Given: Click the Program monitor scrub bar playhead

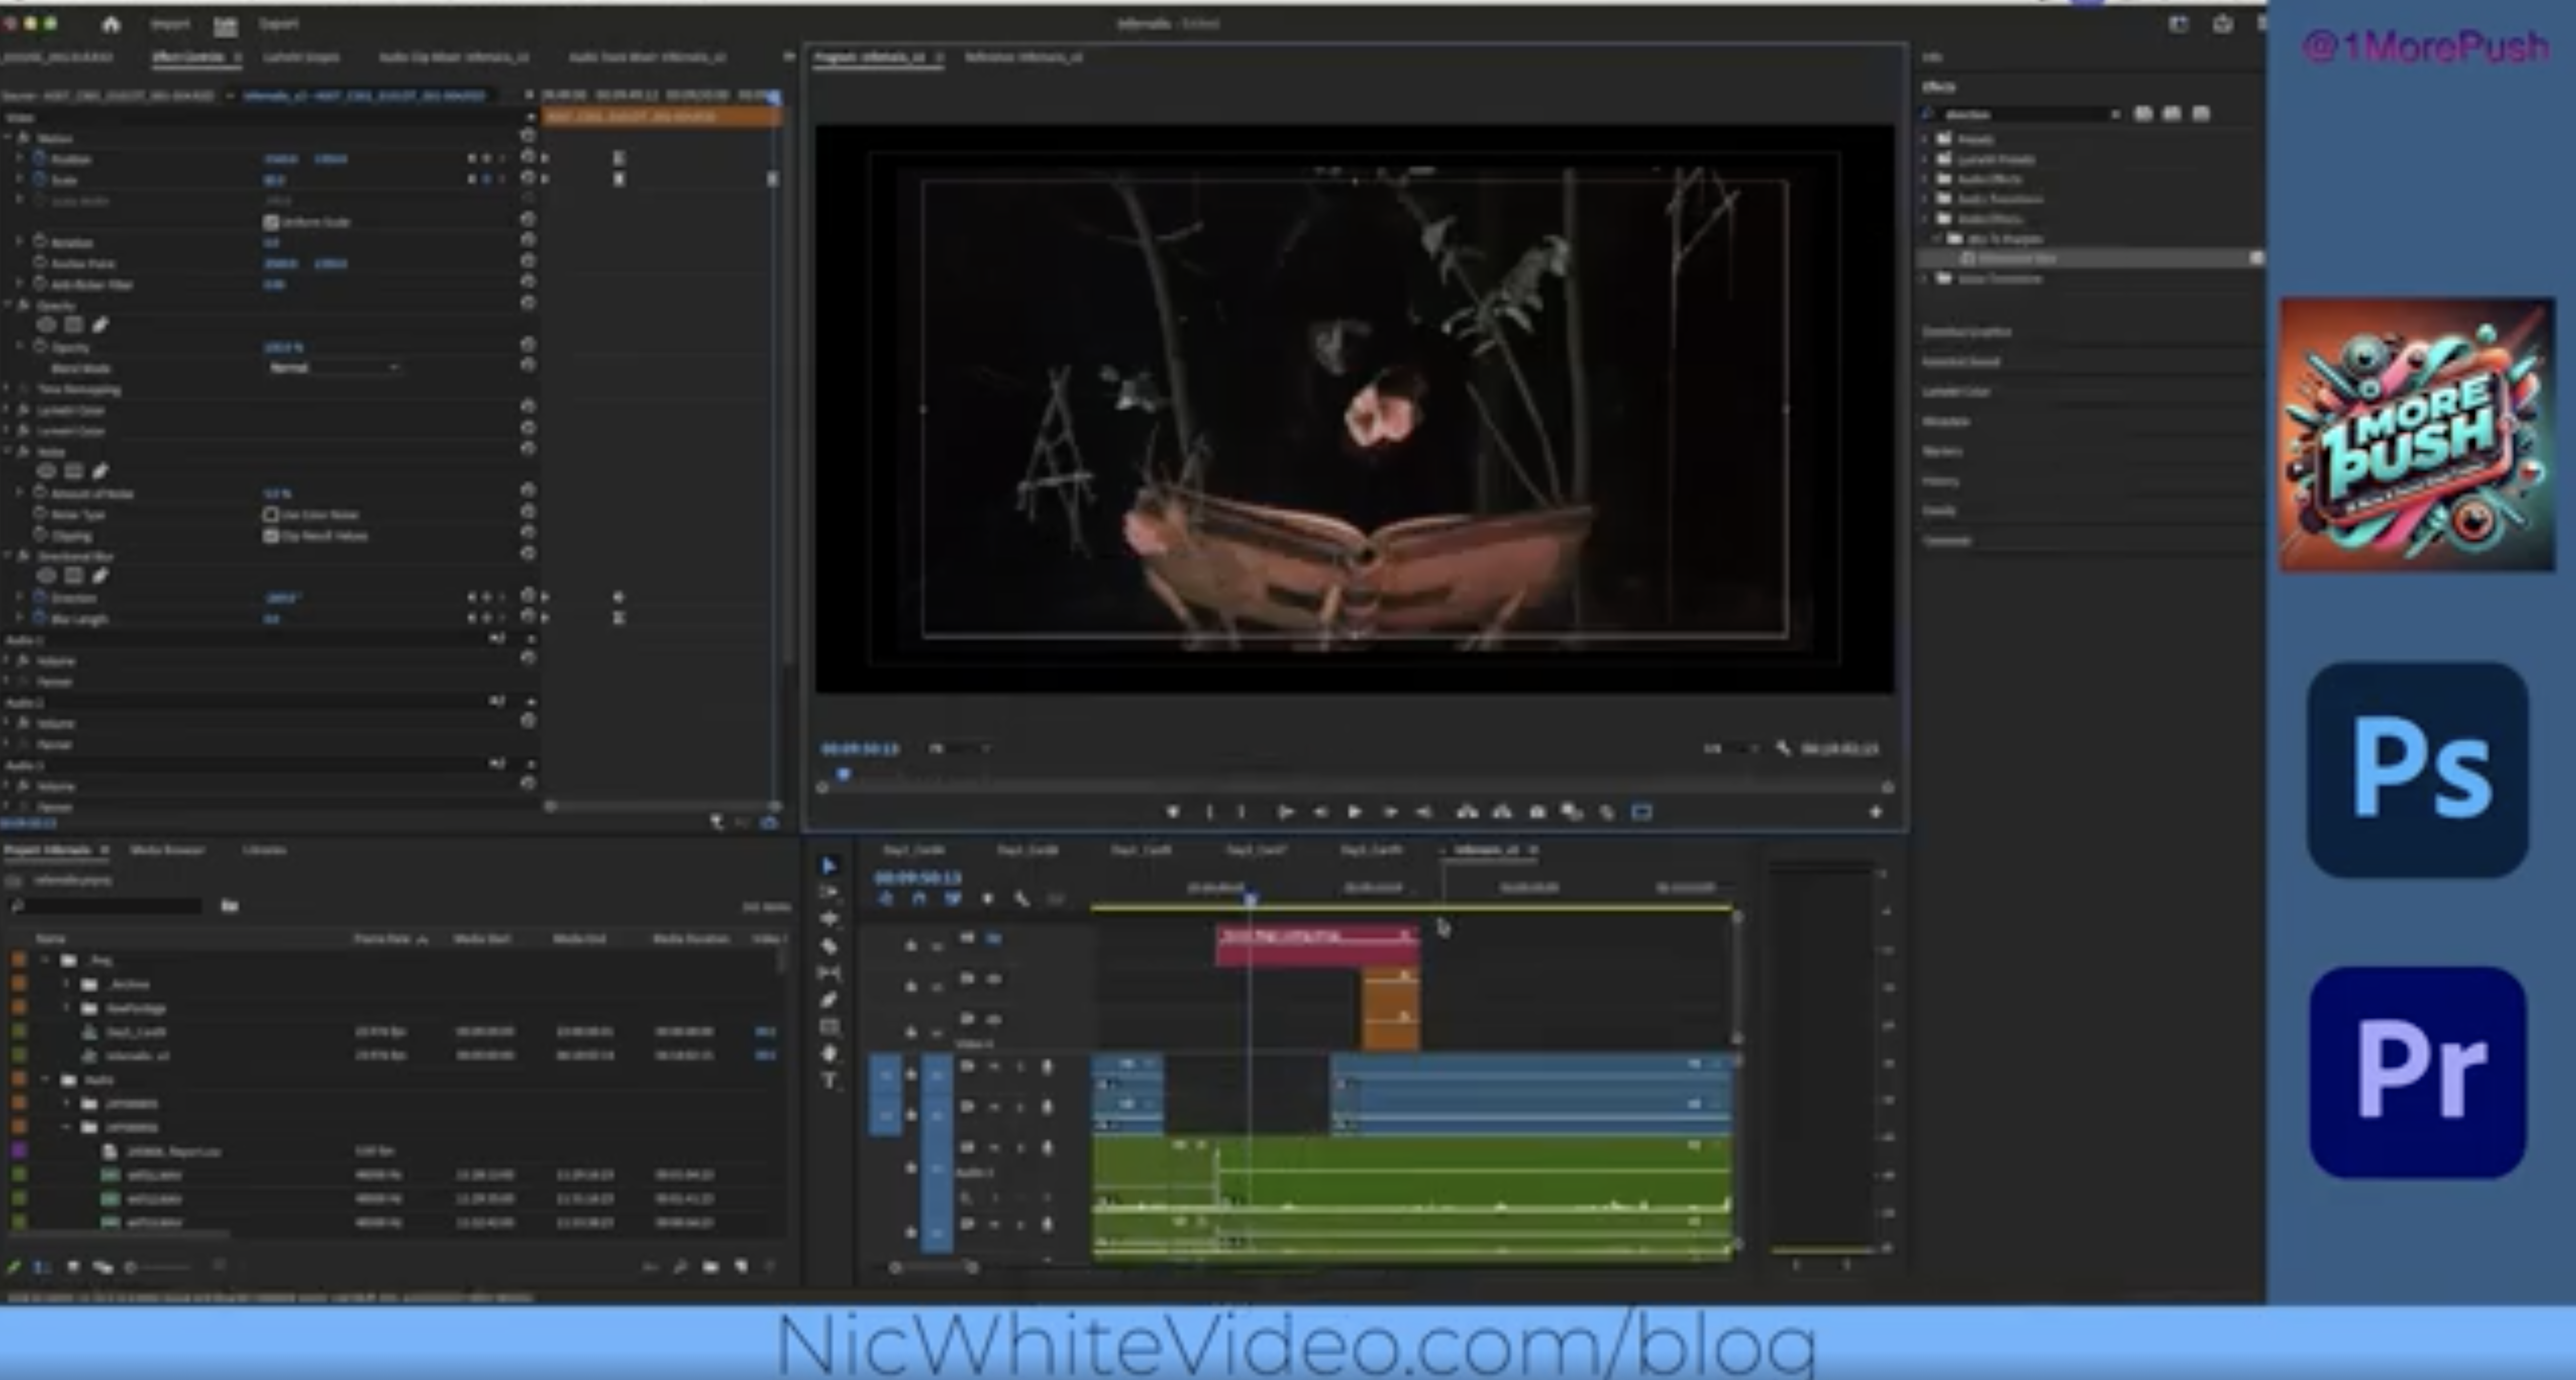Looking at the screenshot, I should point(844,773).
